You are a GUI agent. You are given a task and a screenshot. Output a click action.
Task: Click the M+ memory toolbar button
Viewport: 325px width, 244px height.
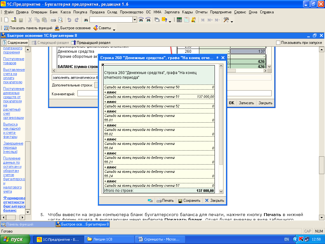click(x=210, y=20)
